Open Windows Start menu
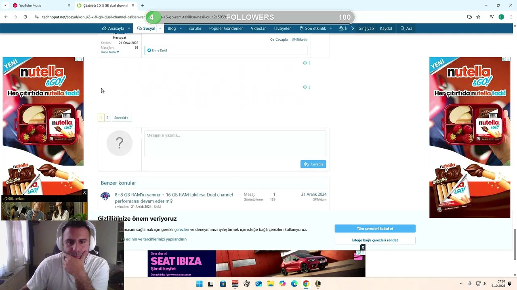Viewport: 517px width, 290px height. tap(199, 284)
